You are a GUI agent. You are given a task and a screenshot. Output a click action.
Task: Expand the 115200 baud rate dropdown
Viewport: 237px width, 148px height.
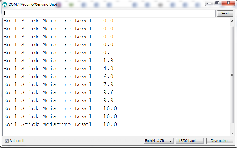[x=190, y=141]
